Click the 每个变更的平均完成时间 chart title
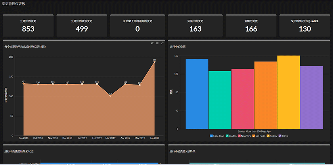The height and width of the screenshot is (165, 333). click(25, 47)
